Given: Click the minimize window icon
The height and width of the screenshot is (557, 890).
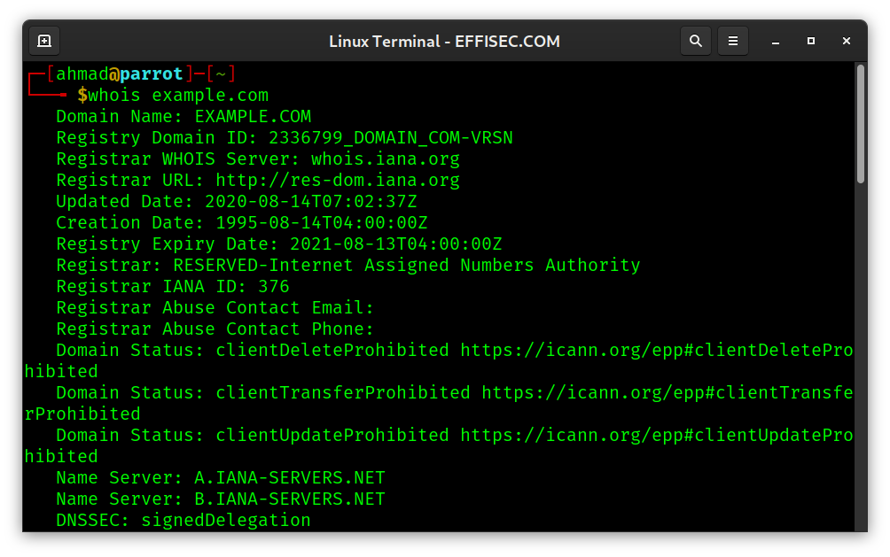Looking at the screenshot, I should 775,41.
